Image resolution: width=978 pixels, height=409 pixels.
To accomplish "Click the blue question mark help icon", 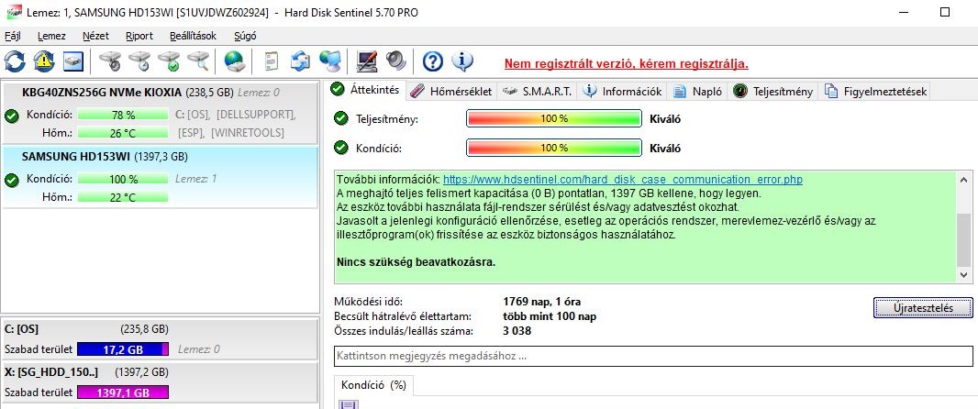I will pos(433,61).
